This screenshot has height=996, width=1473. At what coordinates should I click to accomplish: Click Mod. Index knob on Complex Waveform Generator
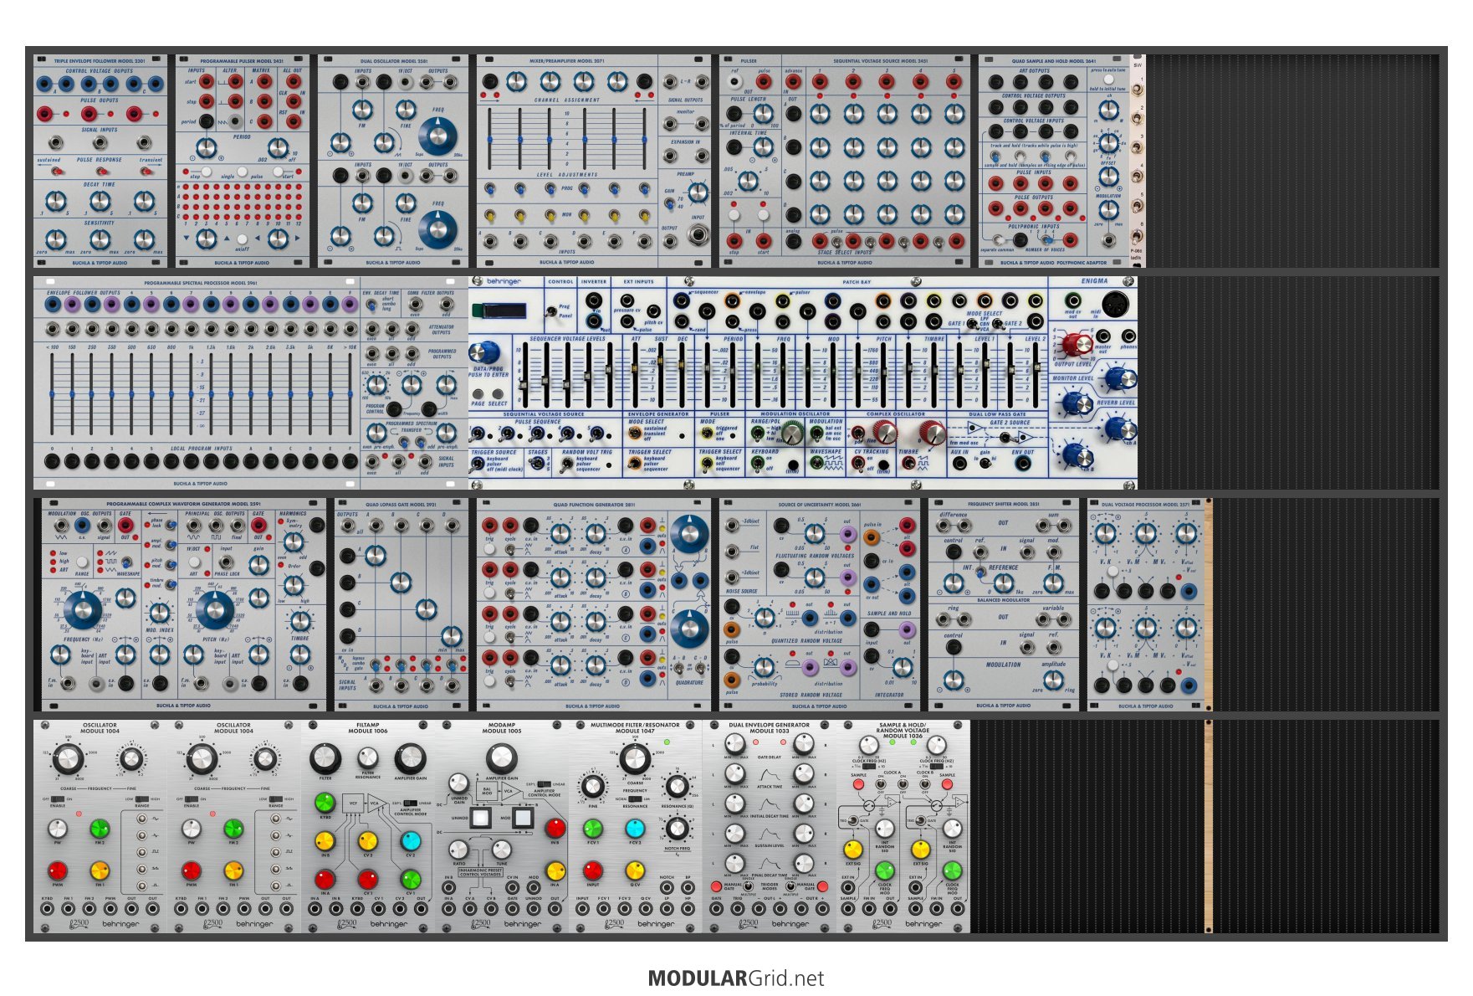coord(160,611)
